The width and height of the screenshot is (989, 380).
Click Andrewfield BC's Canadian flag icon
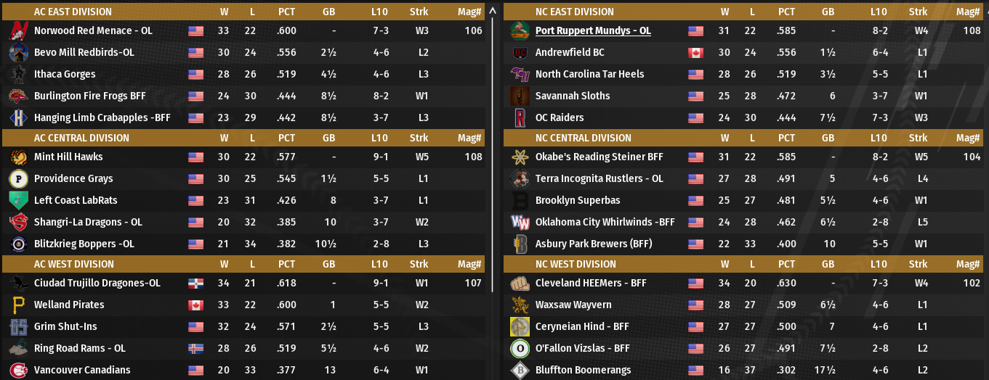(696, 53)
